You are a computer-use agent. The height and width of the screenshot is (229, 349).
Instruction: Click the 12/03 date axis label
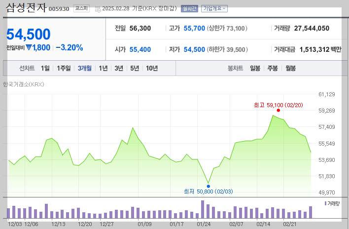pyautogui.click(x=15, y=224)
